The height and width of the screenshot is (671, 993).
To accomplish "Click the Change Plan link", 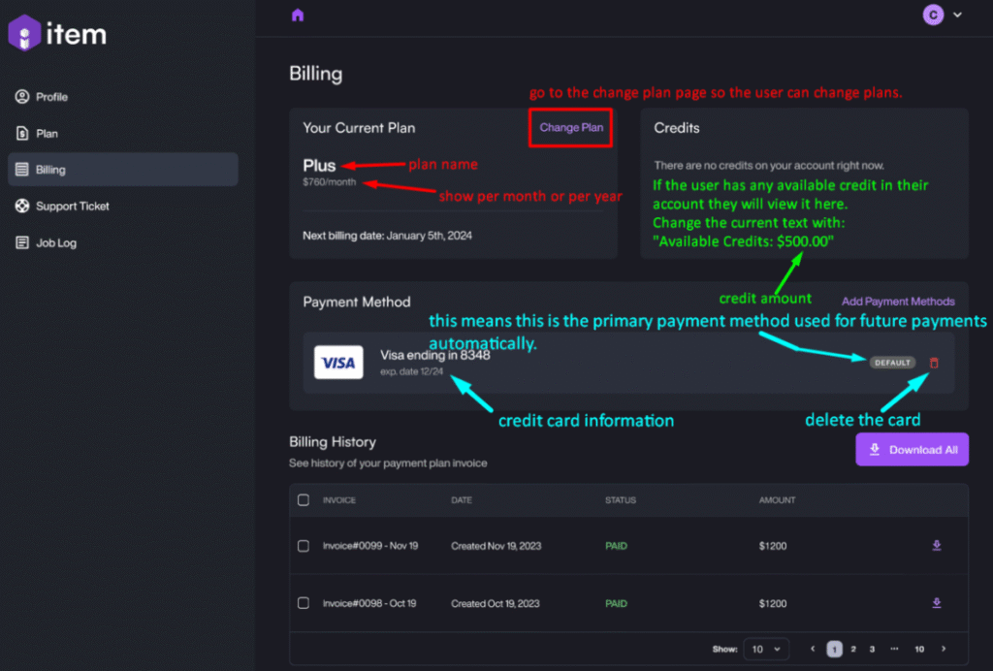I will pyautogui.click(x=571, y=128).
